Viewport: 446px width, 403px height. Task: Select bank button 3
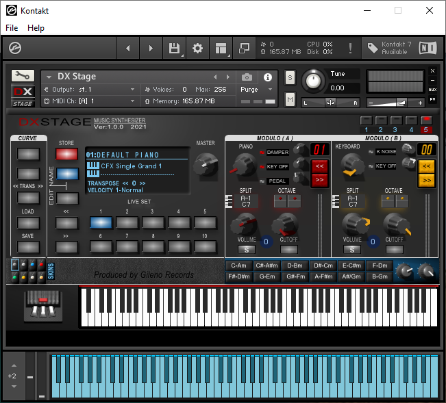tap(396, 120)
